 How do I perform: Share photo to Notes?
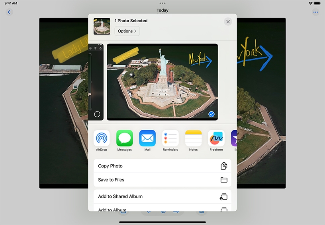point(193,138)
